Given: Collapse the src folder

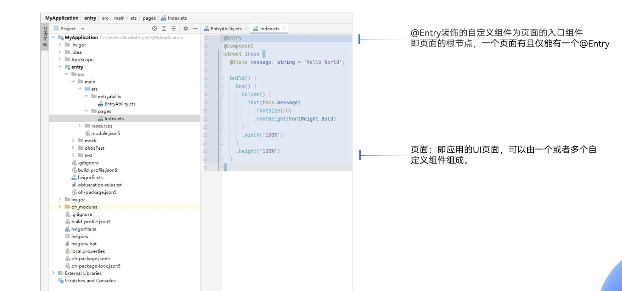Looking at the screenshot, I should tap(66, 74).
